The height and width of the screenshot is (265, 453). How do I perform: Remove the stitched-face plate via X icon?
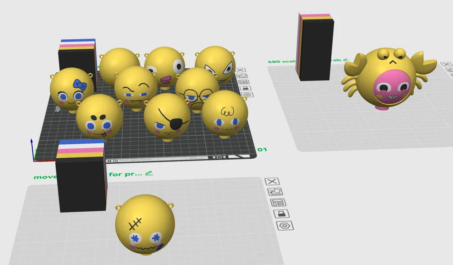272,181
